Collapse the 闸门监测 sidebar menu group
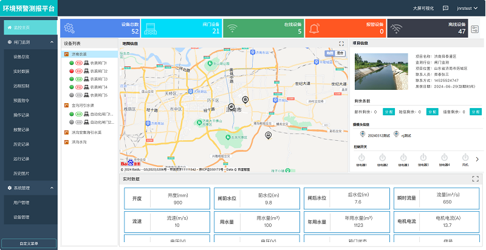Screen dimensions: 486x250 point(29,42)
